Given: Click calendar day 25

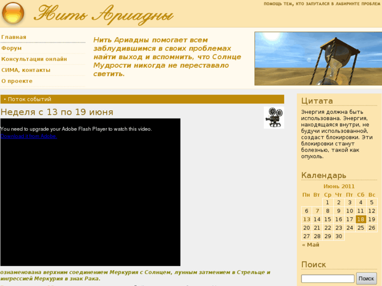Looking at the screenshot, I should coord(361,228).
